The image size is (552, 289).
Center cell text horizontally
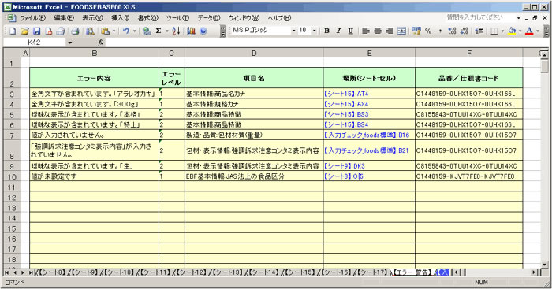(378, 31)
